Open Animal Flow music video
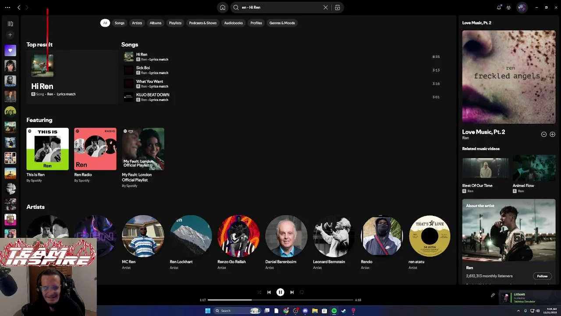The width and height of the screenshot is (561, 316). click(534, 168)
